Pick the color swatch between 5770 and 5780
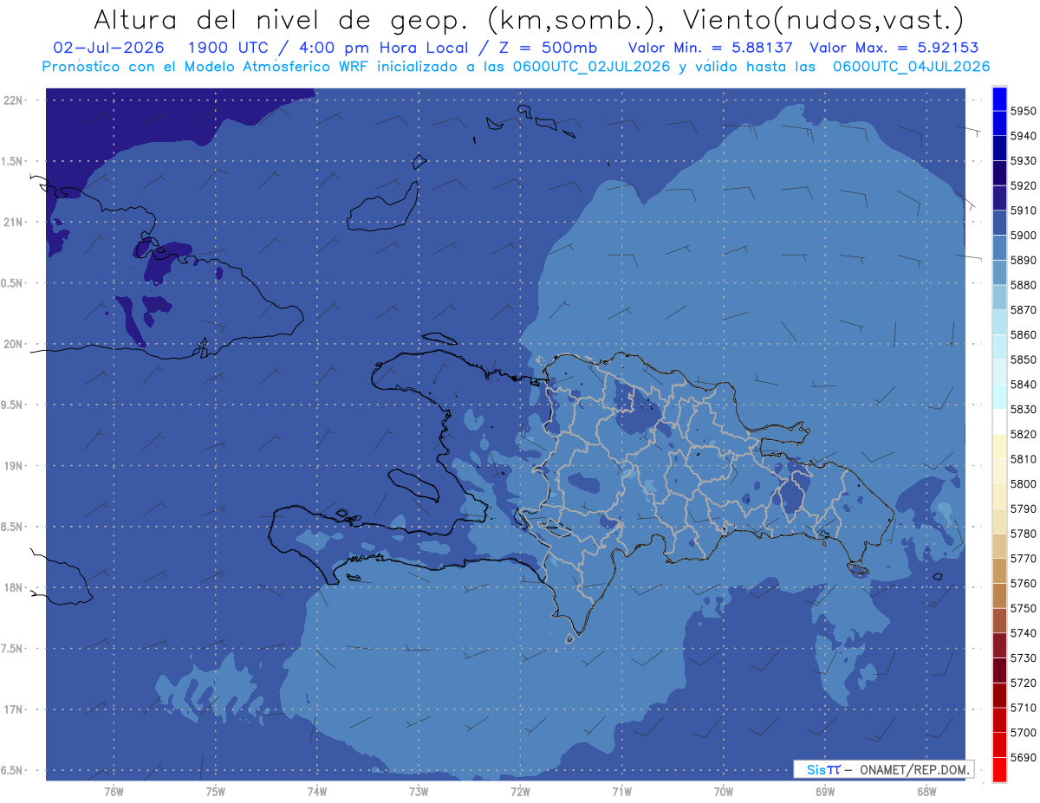This screenshot has height=803, width=1040. pos(999,546)
